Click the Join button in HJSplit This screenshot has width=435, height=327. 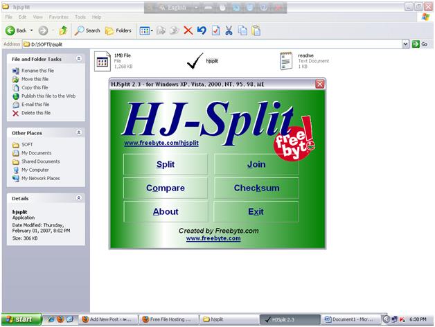point(256,164)
